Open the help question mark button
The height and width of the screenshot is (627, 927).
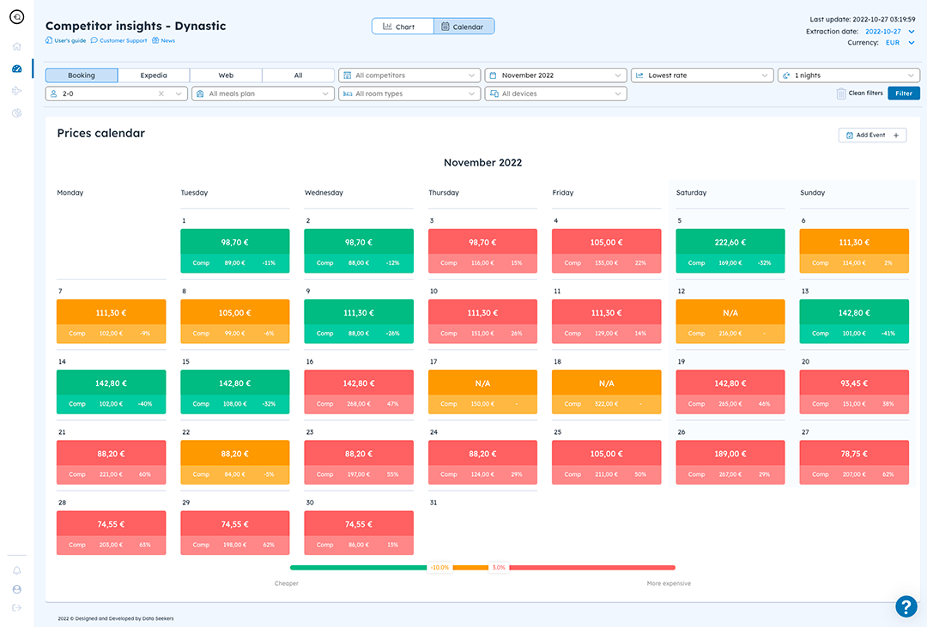pos(906,606)
